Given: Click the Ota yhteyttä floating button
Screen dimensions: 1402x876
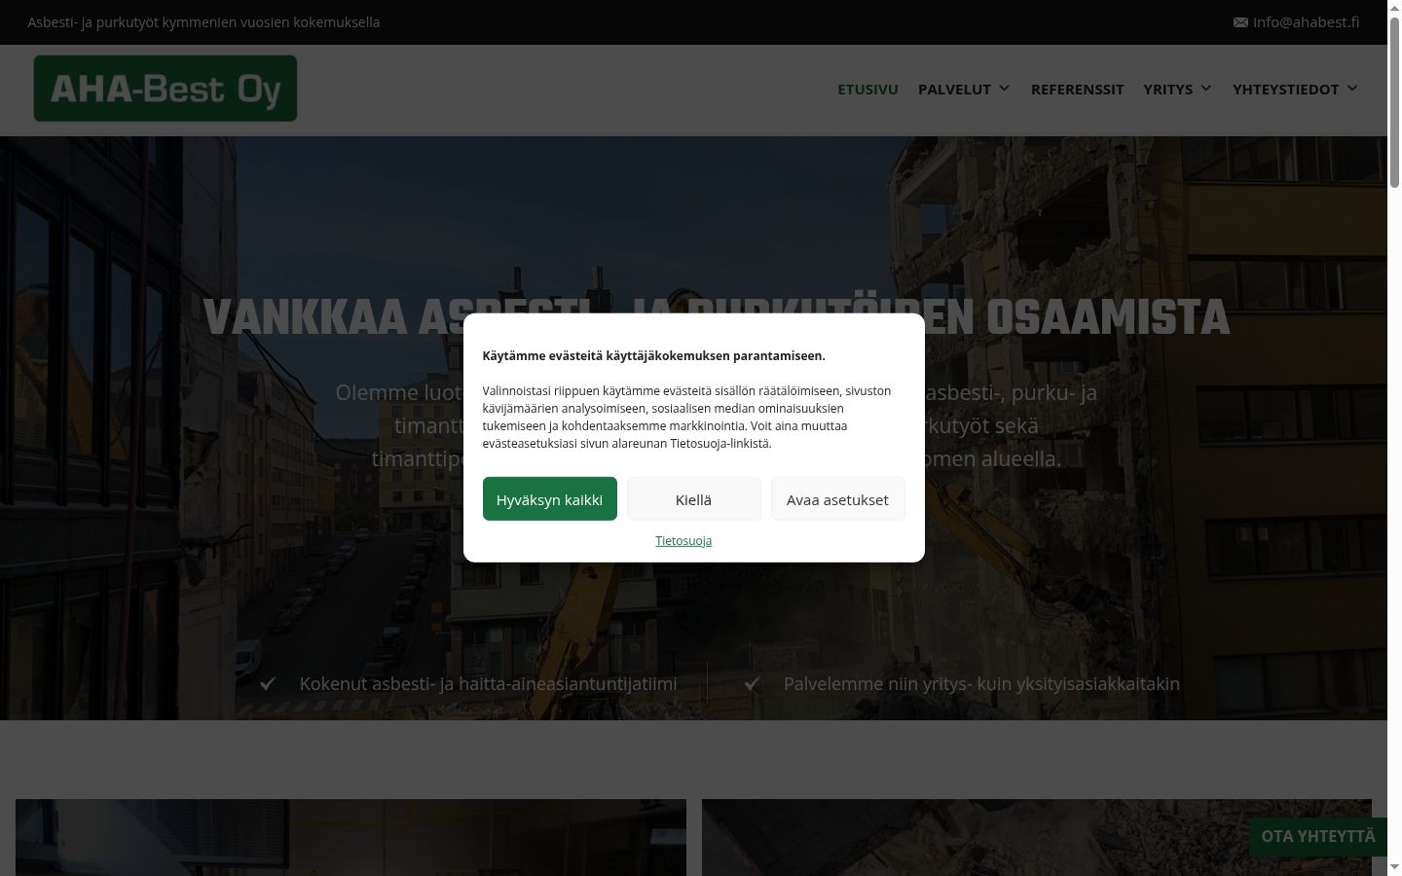Looking at the screenshot, I should click(x=1318, y=836).
